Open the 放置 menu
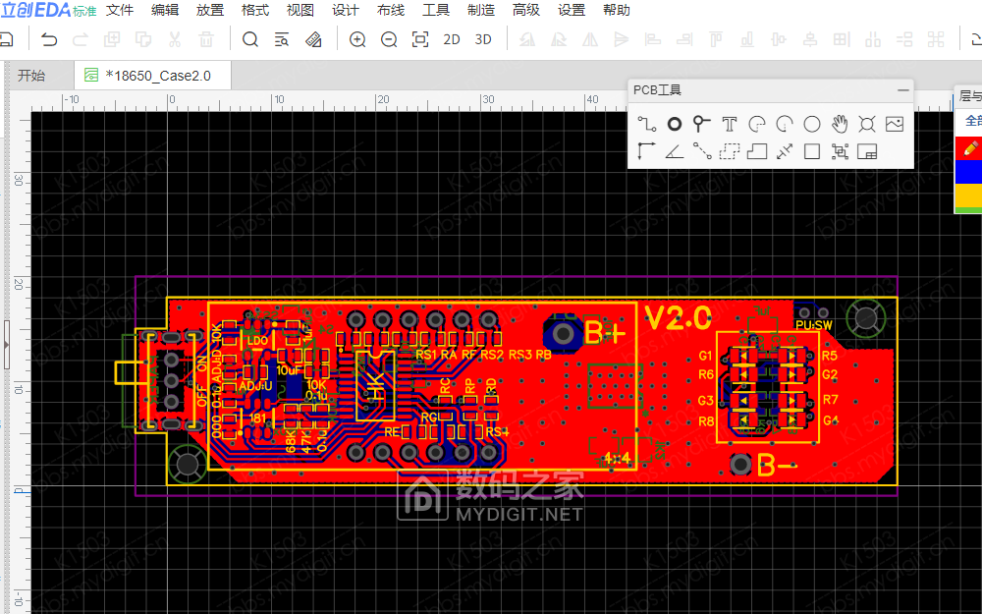The height and width of the screenshot is (614, 982). coord(210,10)
